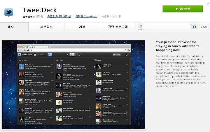
Task: Click the 7,133 plus-one count bubble
Action: 204,27
